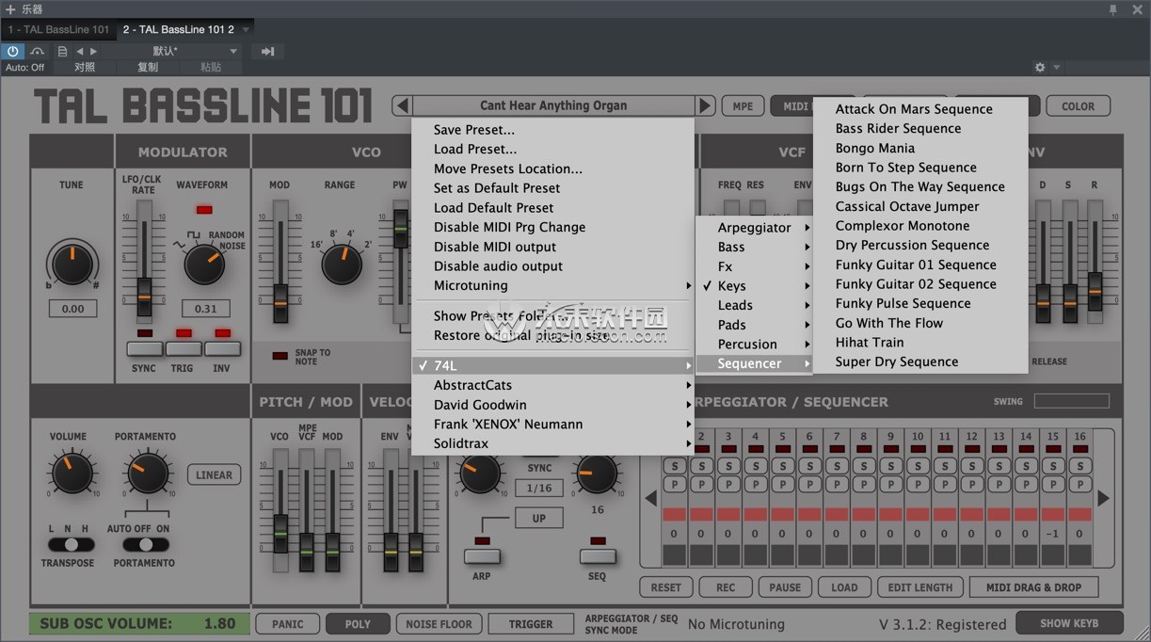Switch to 1 - TAL BassLine 101 tab
The image size is (1151, 642).
click(x=58, y=29)
